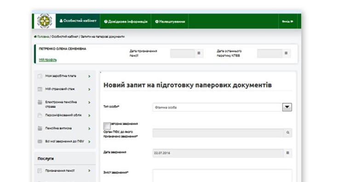Open calendar icon in Дата звернення field
The width and height of the screenshot is (346, 182).
[x=288, y=153]
